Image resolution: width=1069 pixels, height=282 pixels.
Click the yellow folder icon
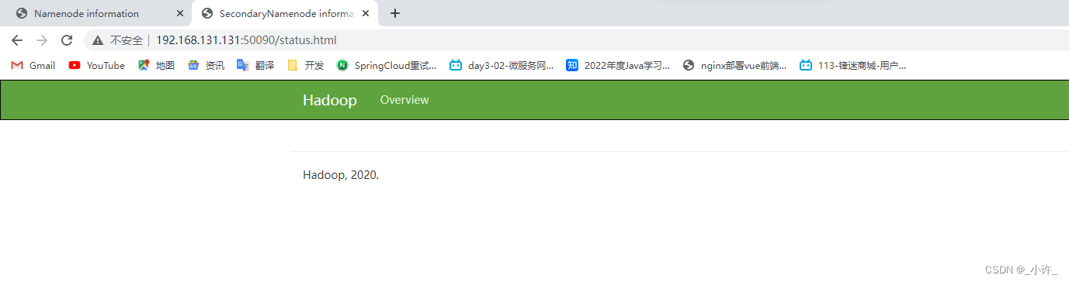(293, 66)
